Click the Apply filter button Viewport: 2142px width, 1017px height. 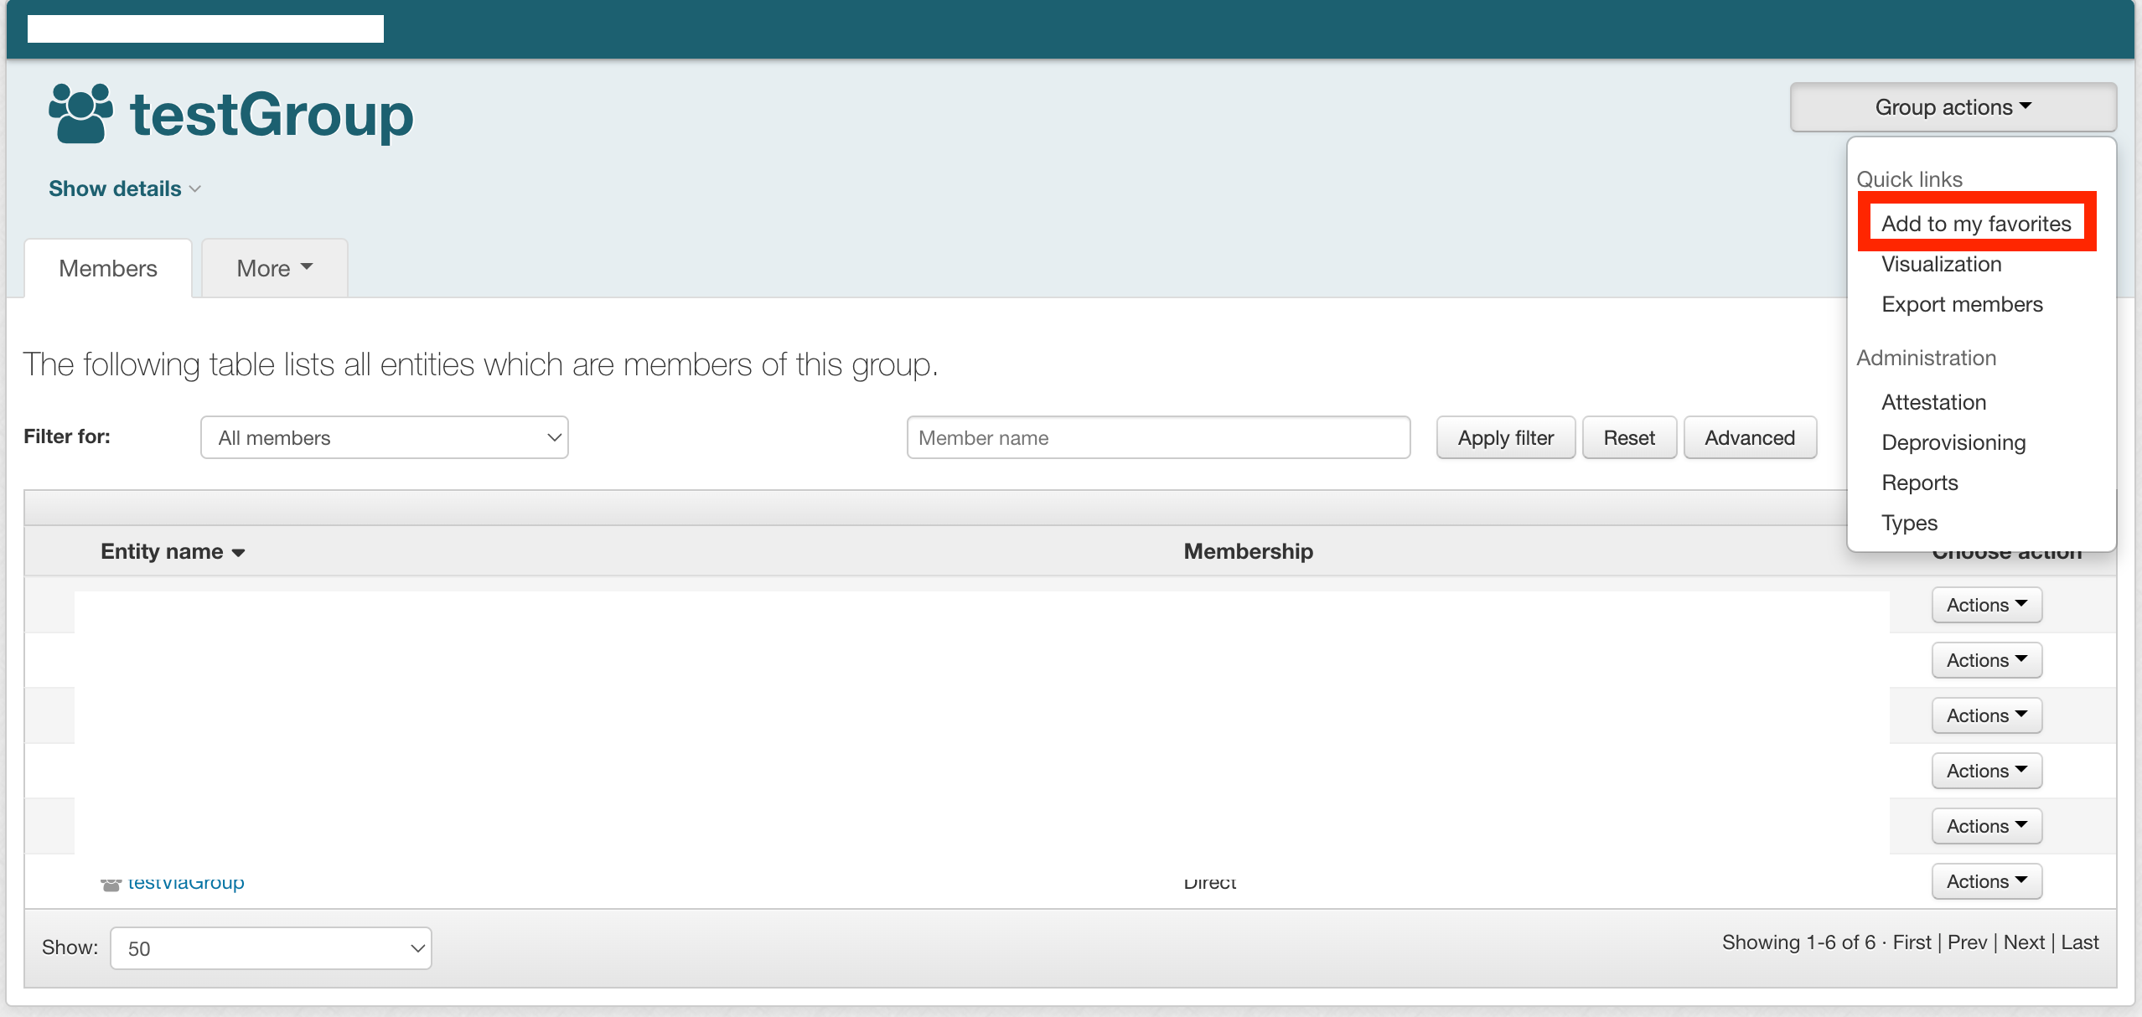click(x=1505, y=438)
